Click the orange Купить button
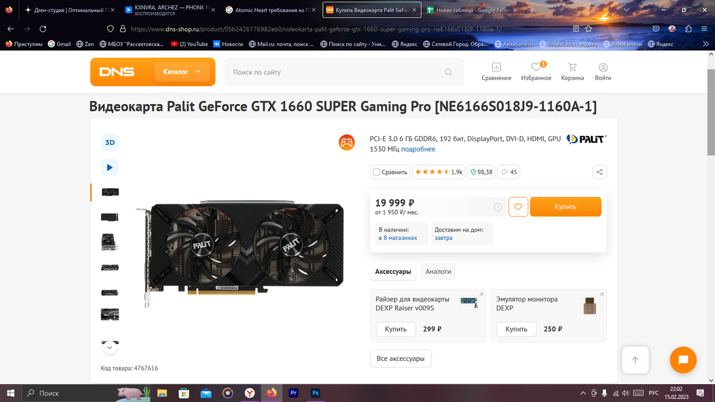The width and height of the screenshot is (715, 402). [565, 207]
